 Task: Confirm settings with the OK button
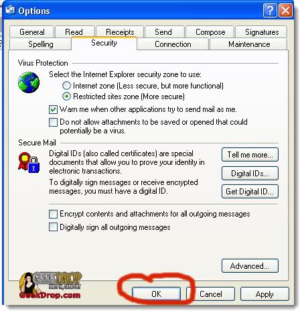coord(156,294)
